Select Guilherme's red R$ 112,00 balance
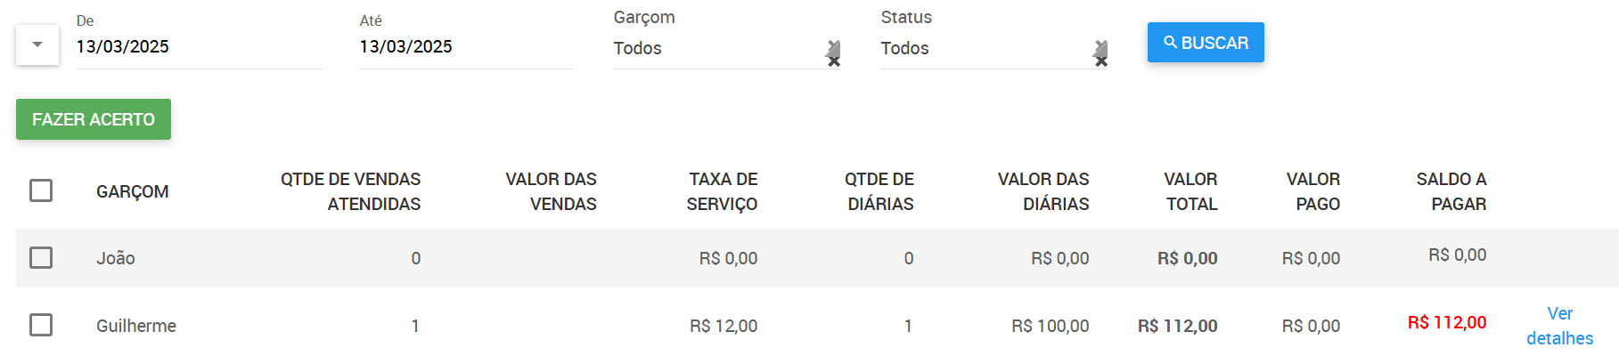The image size is (1619, 364). point(1447,322)
